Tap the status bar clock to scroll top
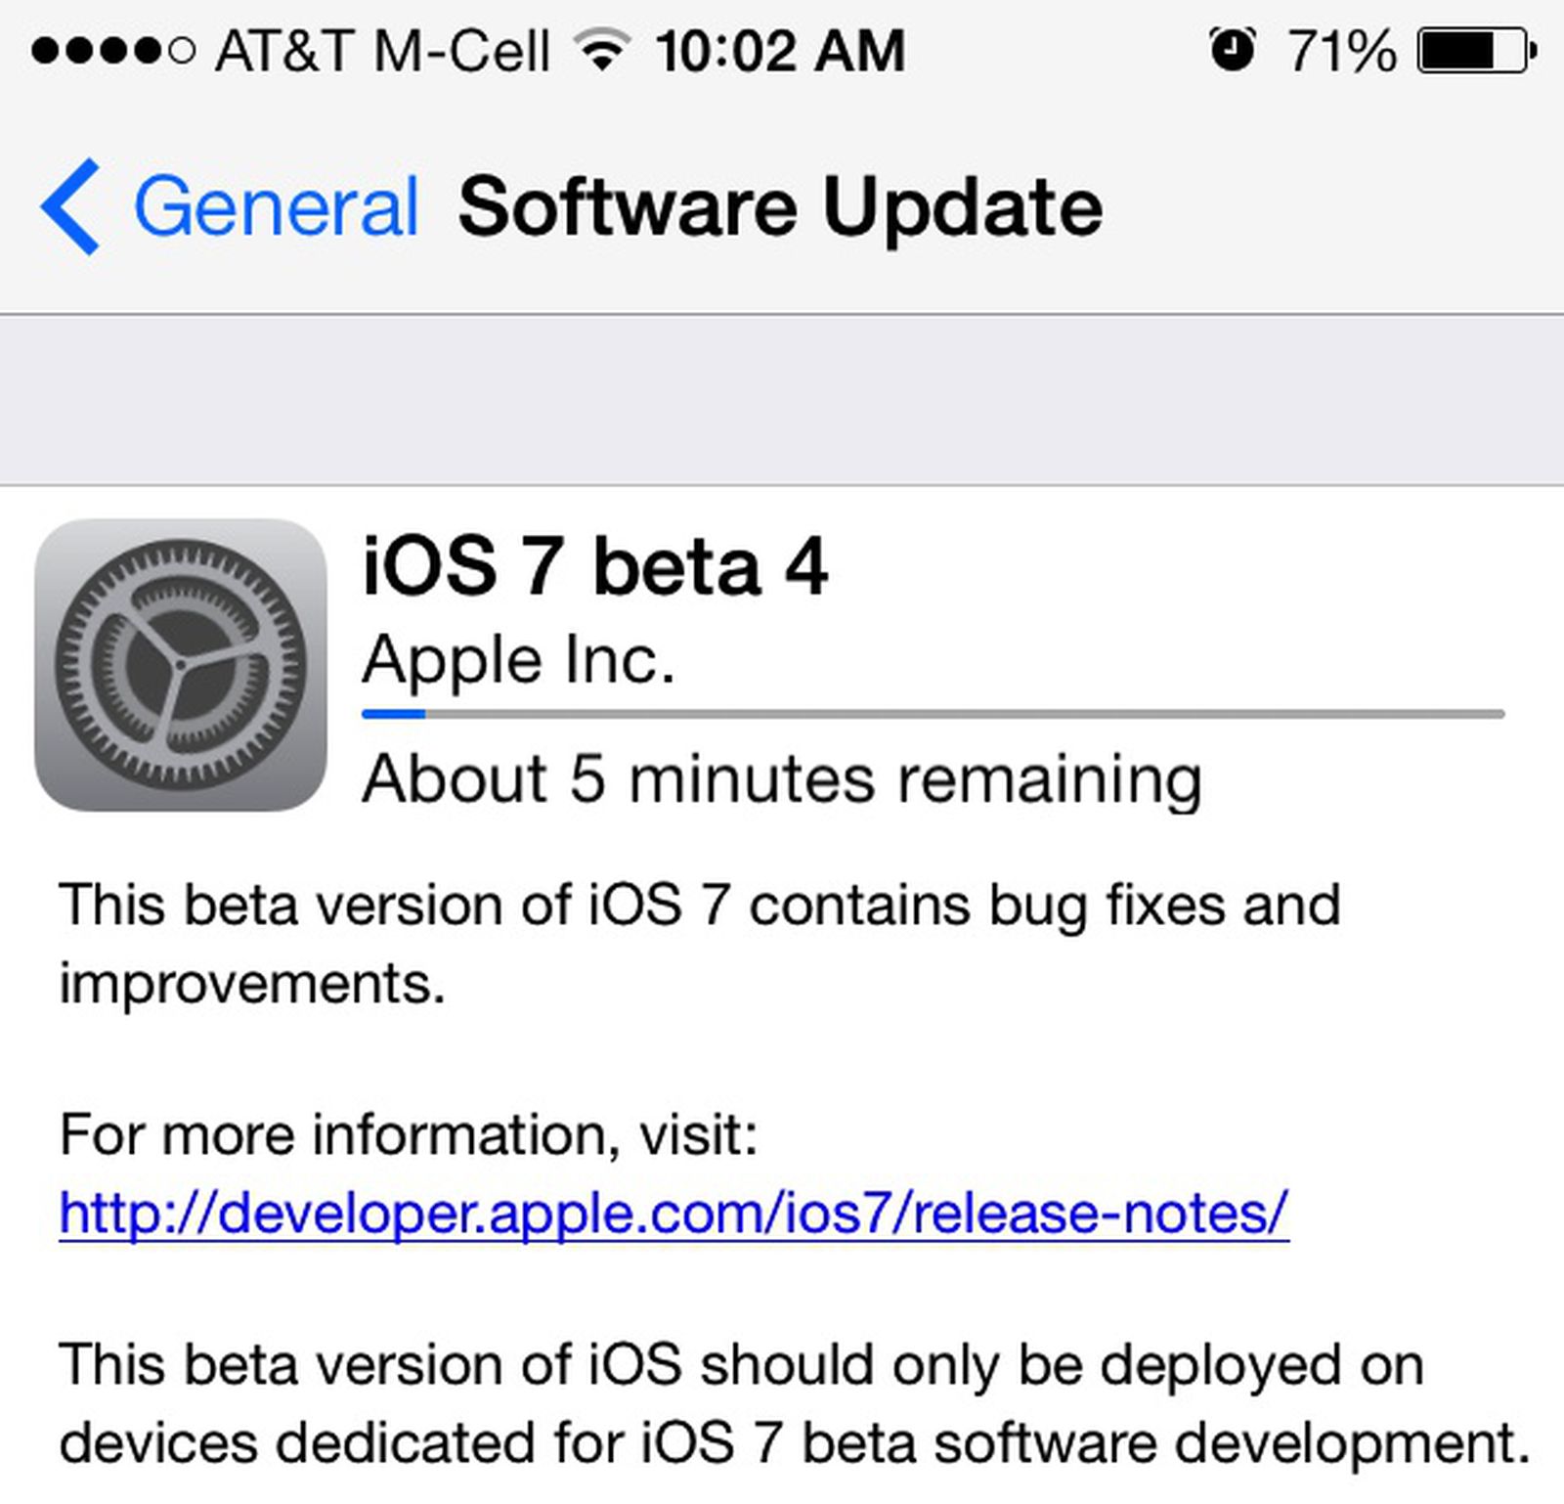The width and height of the screenshot is (1564, 1504). 782,49
